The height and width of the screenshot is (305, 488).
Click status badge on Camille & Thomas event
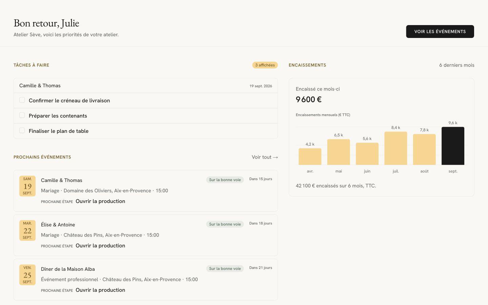point(225,180)
